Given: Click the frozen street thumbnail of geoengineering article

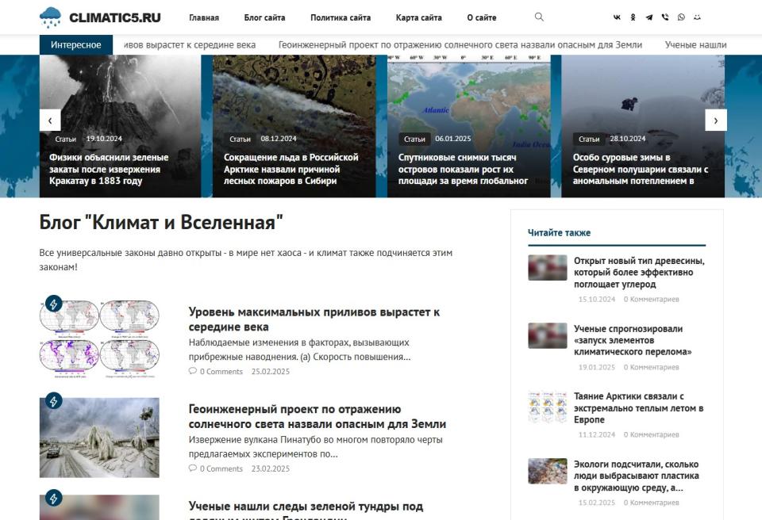Looking at the screenshot, I should (99, 438).
